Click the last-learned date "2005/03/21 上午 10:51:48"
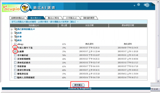 [128, 55]
